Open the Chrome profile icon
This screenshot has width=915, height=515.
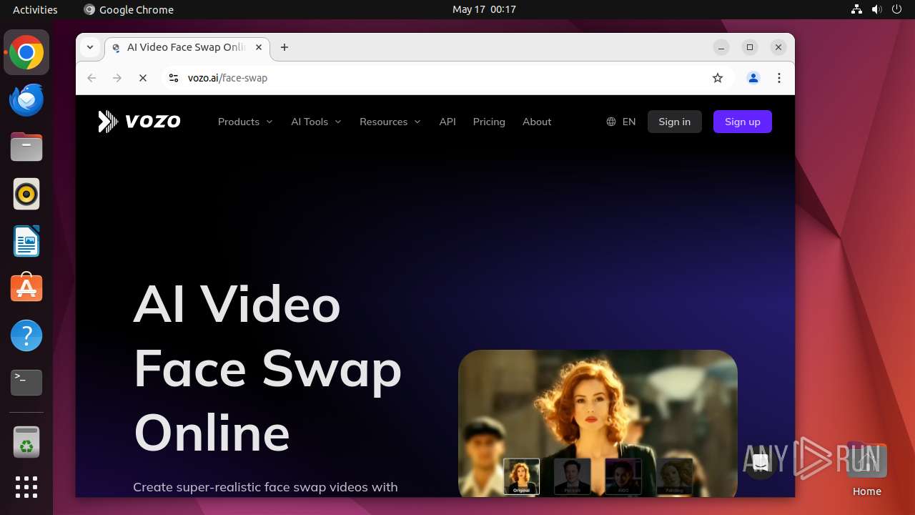coord(753,78)
